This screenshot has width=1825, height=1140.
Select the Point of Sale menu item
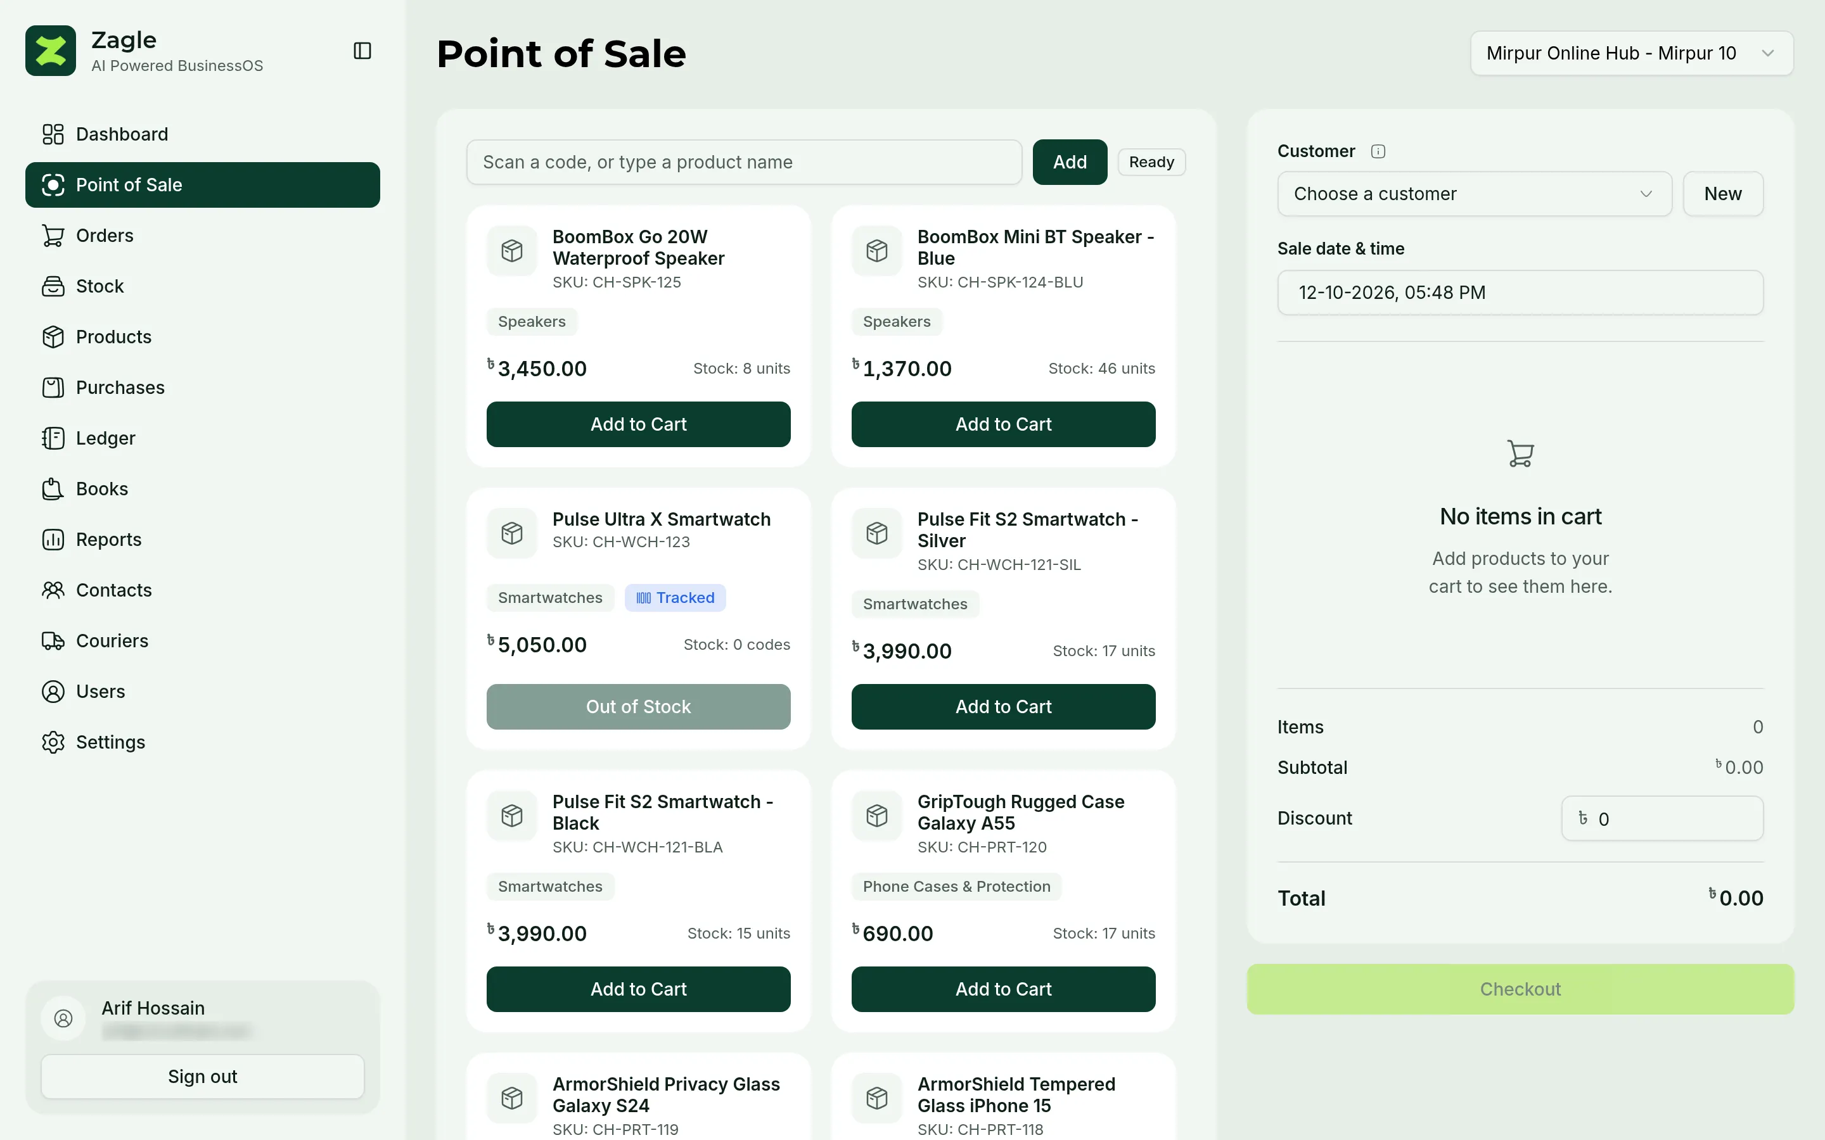pyautogui.click(x=202, y=185)
